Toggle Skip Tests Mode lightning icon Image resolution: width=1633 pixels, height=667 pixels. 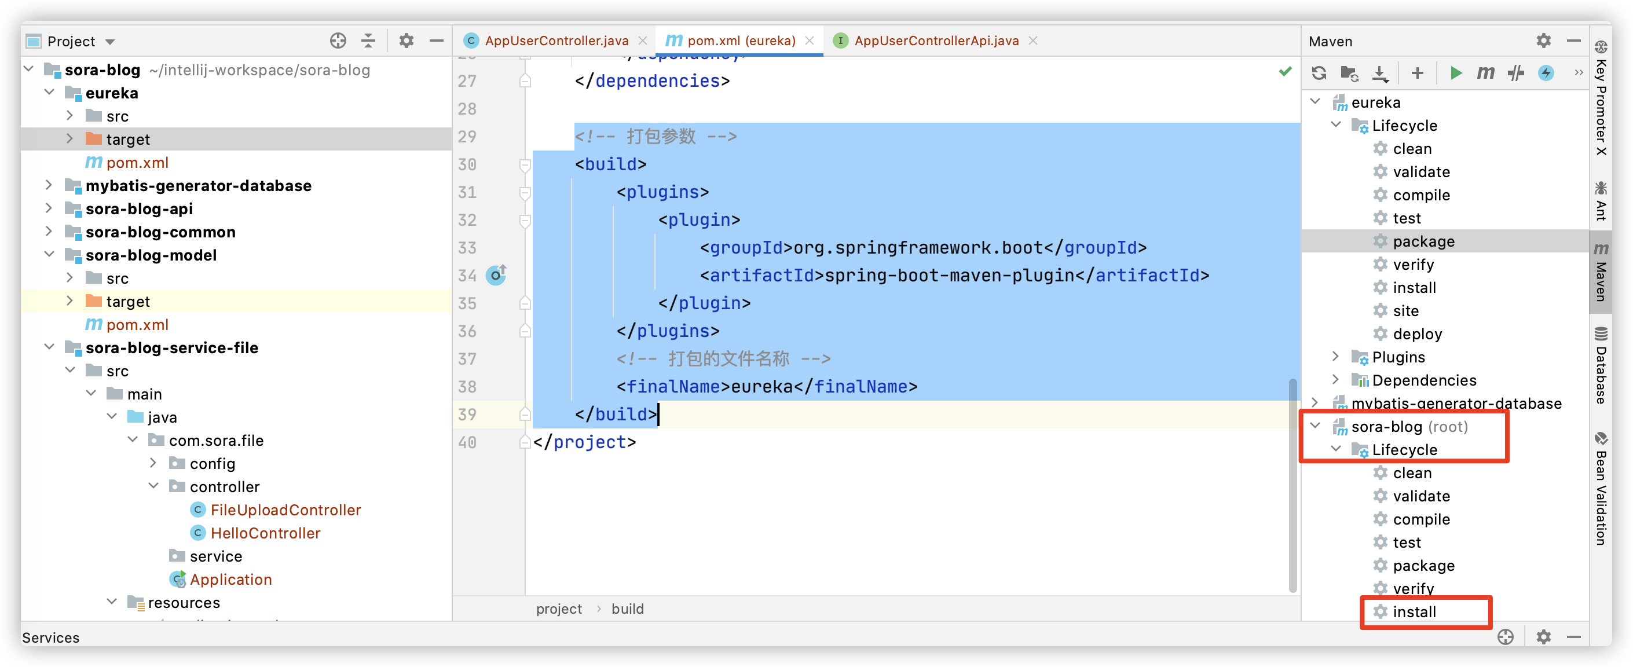[1546, 73]
